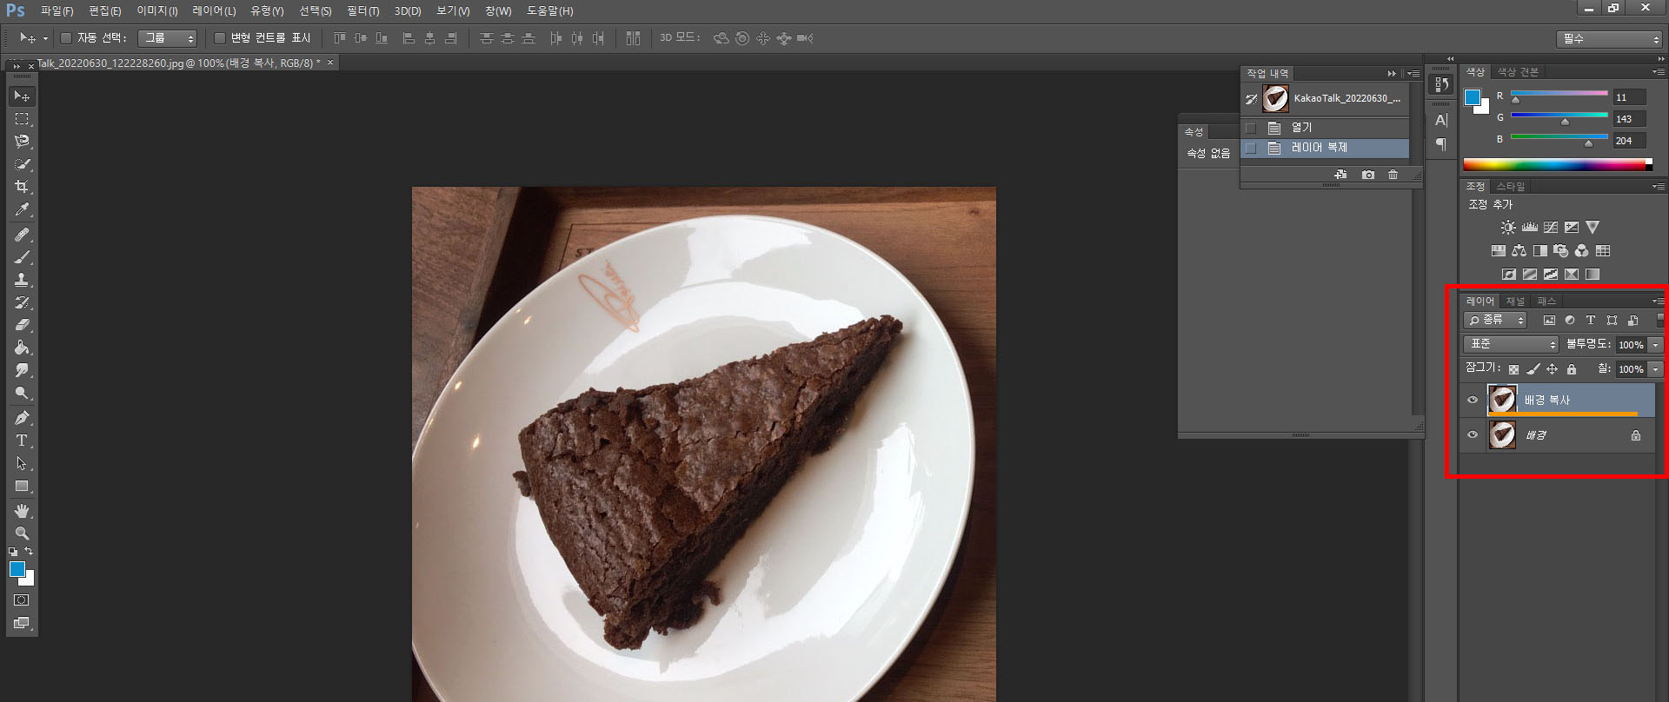Open the History panel flyout menu
Viewport: 1669px width, 702px height.
(1413, 74)
